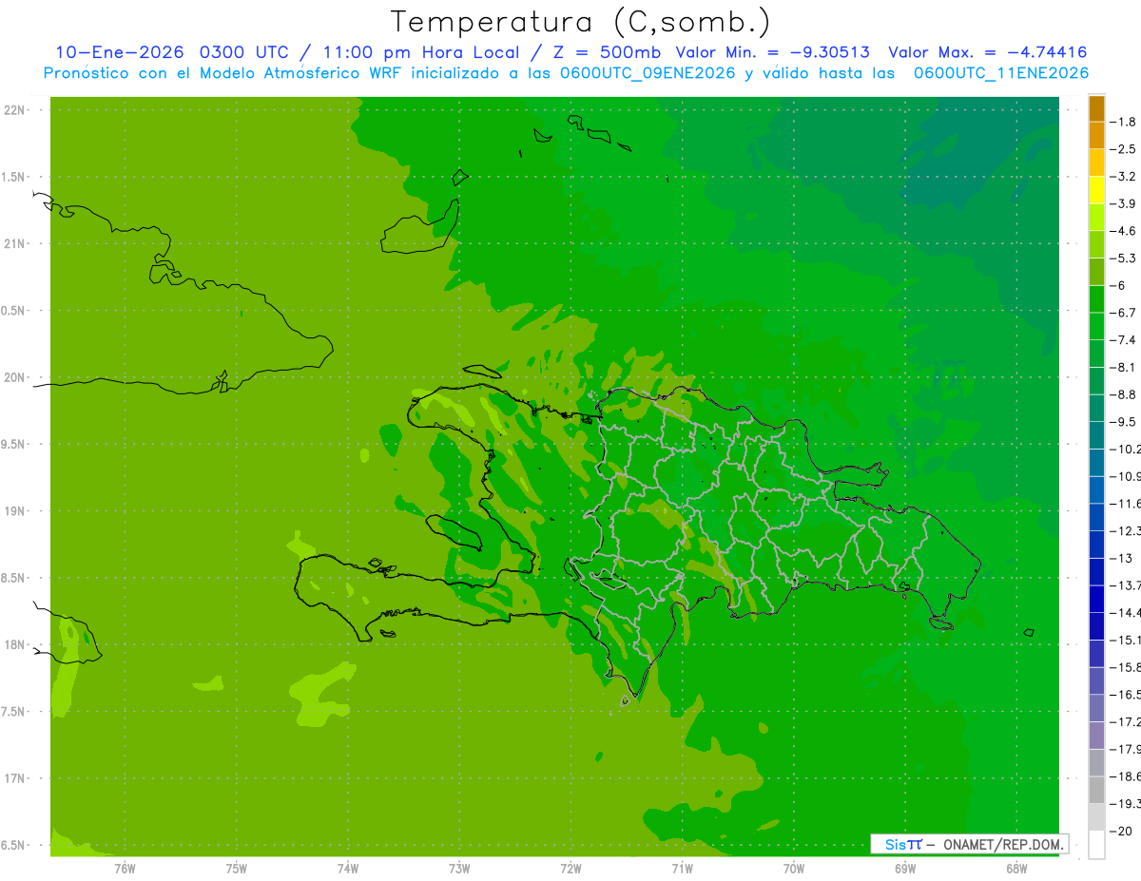Click the '-2.5' colorbar value

click(1124, 149)
